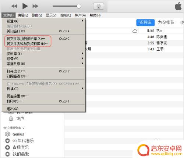The height and width of the screenshot is (158, 184).
Task: Click the play button
Action: [x=25, y=6]
